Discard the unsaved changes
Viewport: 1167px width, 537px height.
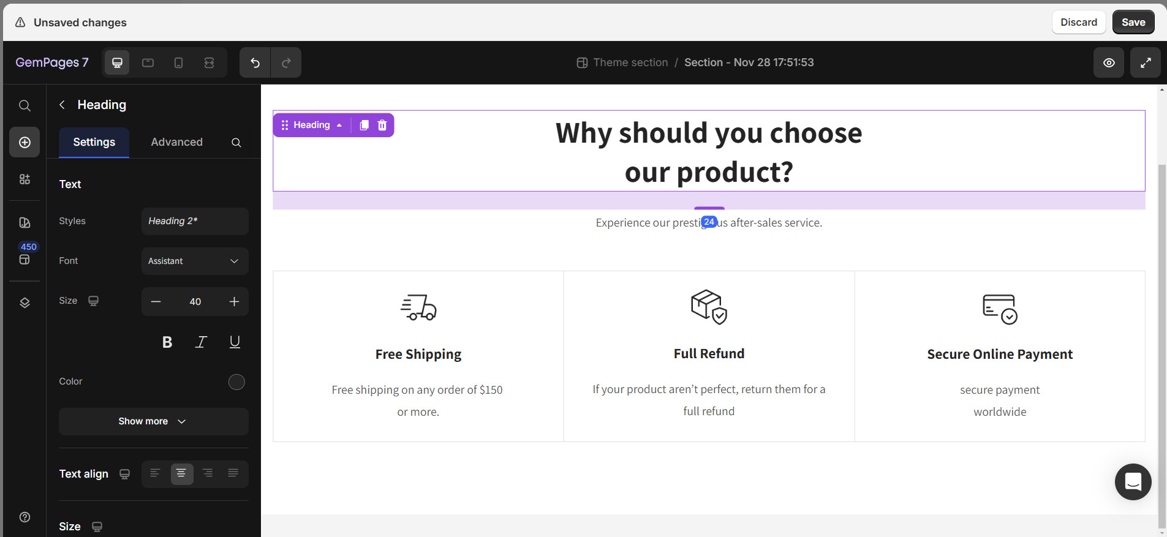(x=1078, y=22)
